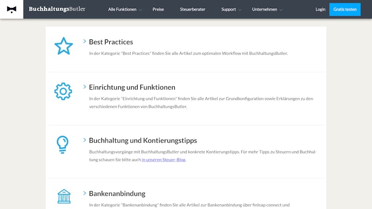Expand the Alle Funktionen dropdown menu
The width and height of the screenshot is (372, 209).
125,9
